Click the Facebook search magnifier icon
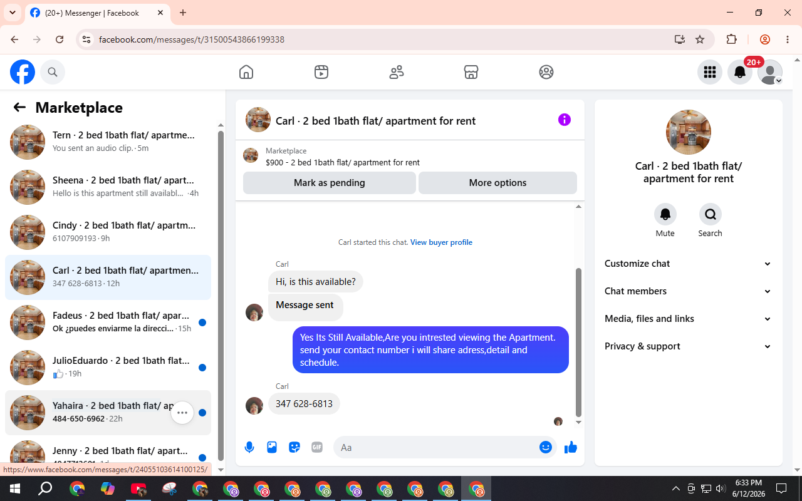Image resolution: width=802 pixels, height=501 pixels. tap(53, 72)
